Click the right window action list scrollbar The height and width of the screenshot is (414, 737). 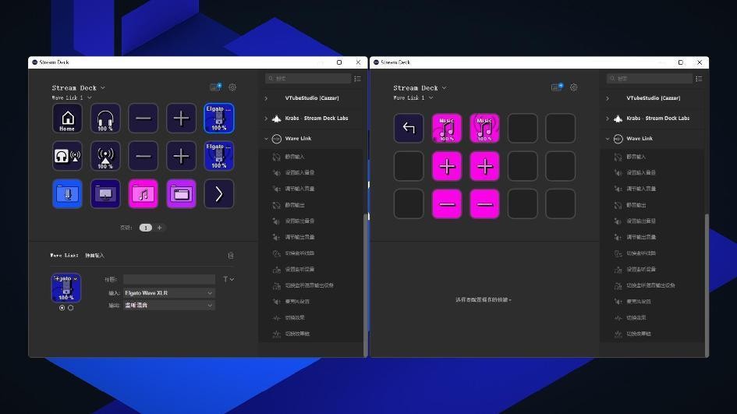(707, 285)
